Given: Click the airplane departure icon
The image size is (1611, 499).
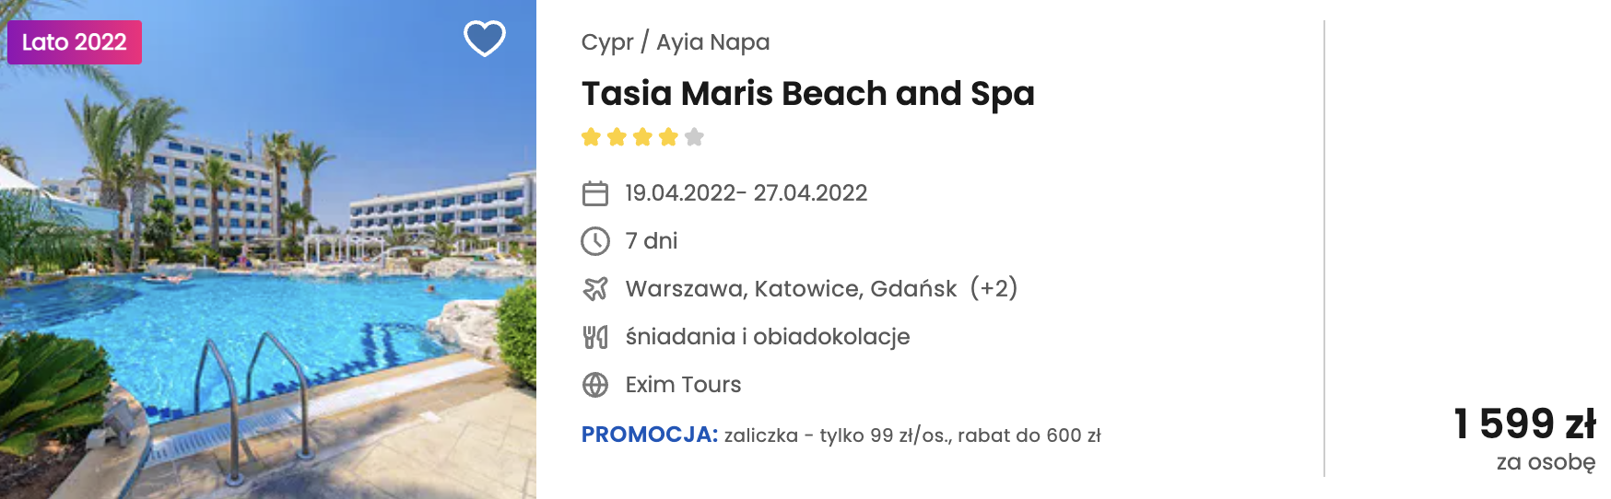Looking at the screenshot, I should (595, 289).
